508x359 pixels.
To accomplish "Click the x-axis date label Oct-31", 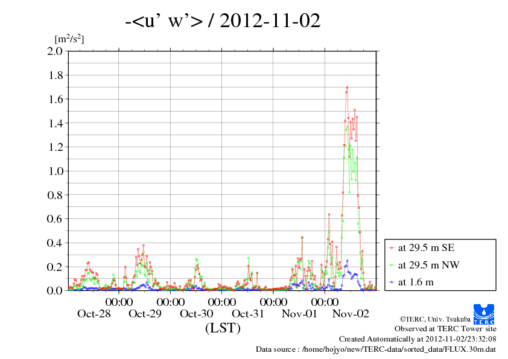I will click(x=248, y=314).
